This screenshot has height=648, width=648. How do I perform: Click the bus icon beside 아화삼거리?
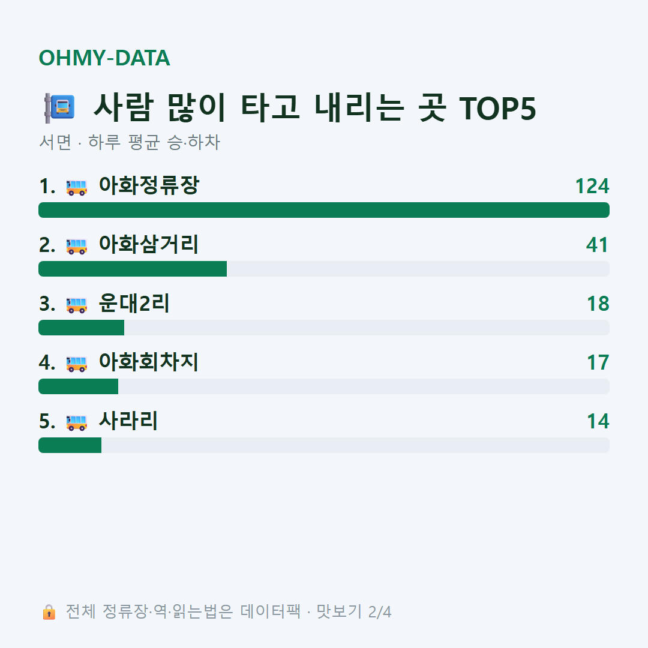(x=77, y=247)
